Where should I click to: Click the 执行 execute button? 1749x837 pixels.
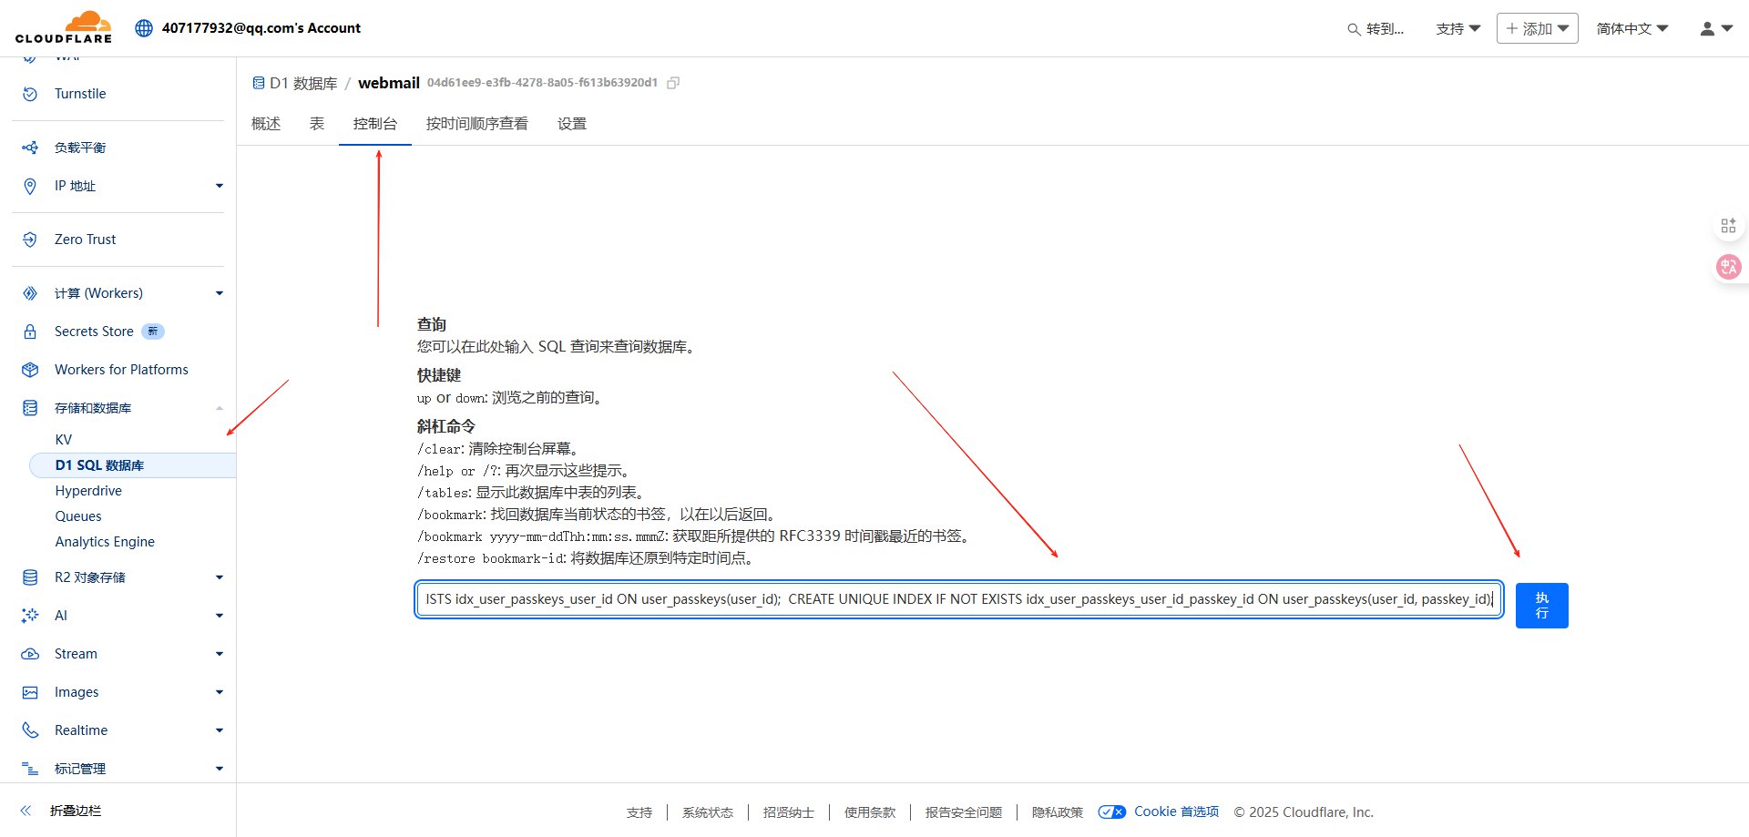1541,605
